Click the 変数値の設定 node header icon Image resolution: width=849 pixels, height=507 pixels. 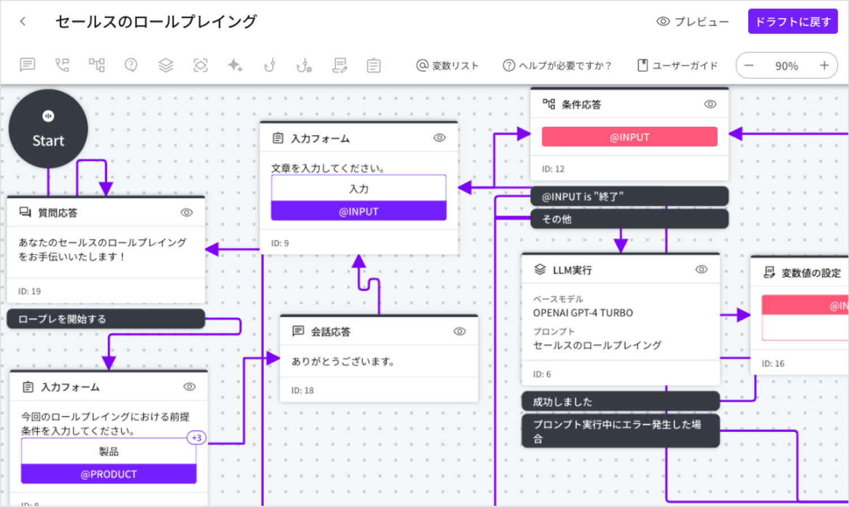[769, 273]
